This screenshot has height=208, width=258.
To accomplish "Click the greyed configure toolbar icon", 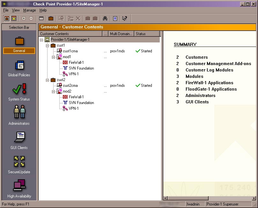I will [x=71, y=19].
